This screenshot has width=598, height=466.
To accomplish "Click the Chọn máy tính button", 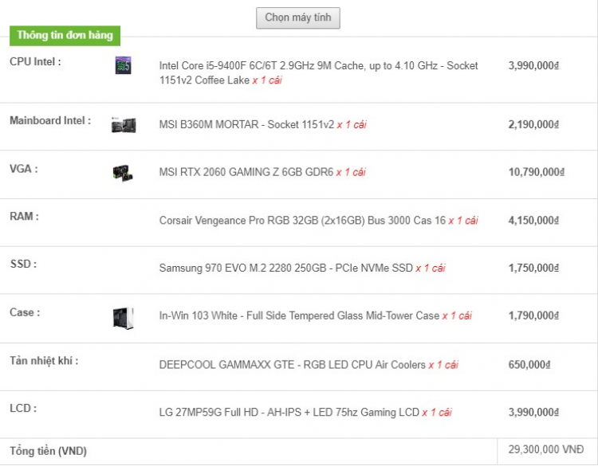I will pos(298,18).
